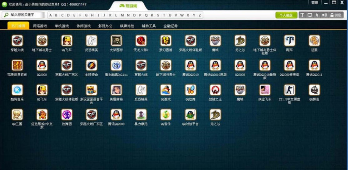
Task: Open 地下城与勇士体验版 icon
Action: point(265,41)
